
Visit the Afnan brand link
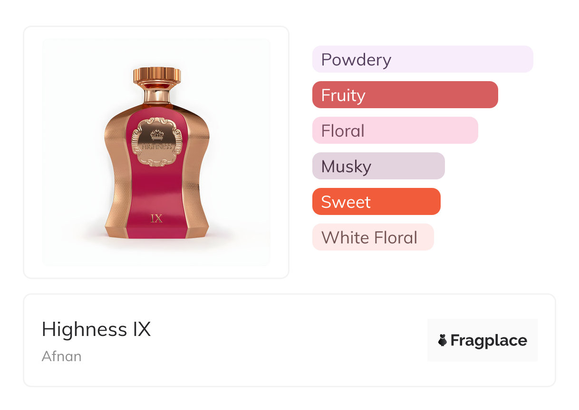(x=61, y=356)
